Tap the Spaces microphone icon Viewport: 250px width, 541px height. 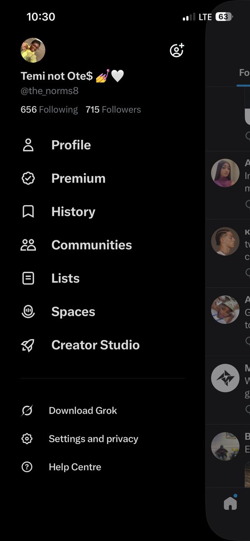click(x=28, y=312)
